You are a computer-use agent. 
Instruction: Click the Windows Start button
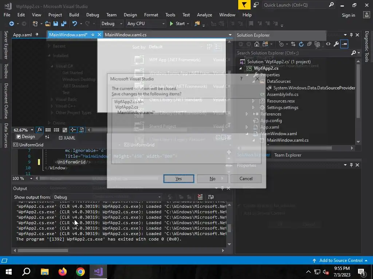pyautogui.click(x=9, y=272)
